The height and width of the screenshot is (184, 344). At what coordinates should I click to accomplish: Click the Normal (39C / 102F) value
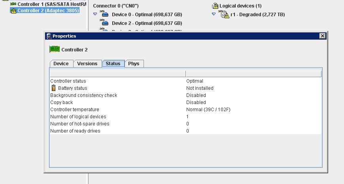(x=208, y=109)
